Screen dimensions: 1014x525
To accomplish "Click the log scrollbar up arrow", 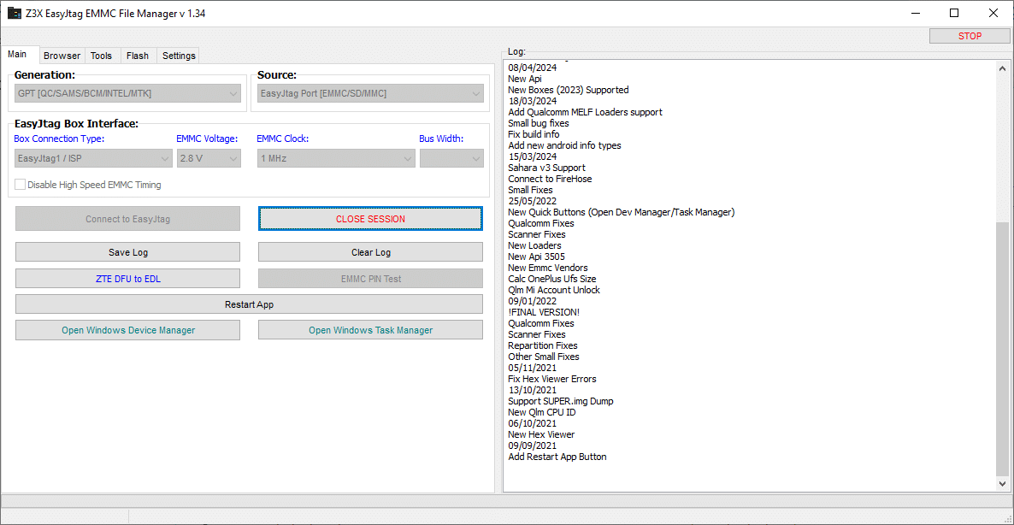I will click(1003, 68).
